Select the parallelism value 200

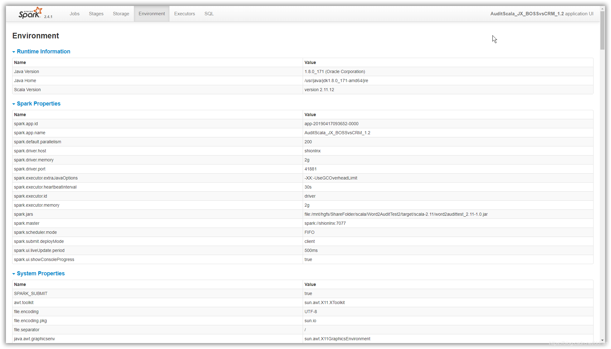308,142
